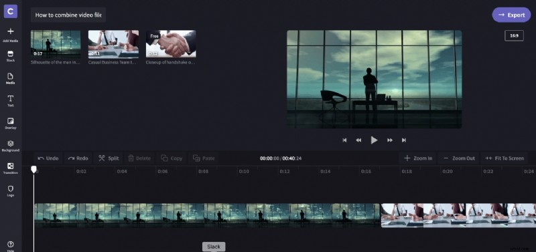The height and width of the screenshot is (252, 536).
Task: Click the 0:10 mark on timeline ruler
Action: (244, 172)
